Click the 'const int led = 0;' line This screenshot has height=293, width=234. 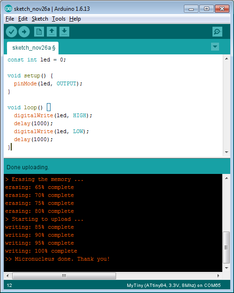pos(37,60)
